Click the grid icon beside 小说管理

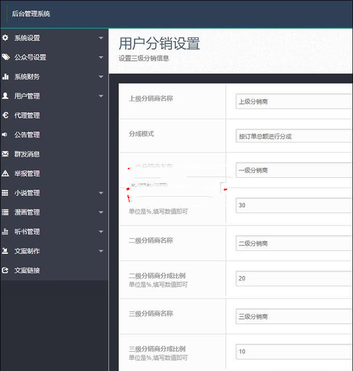[x=5, y=193]
